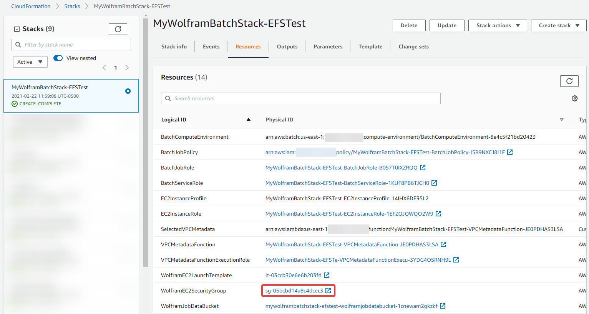The width and height of the screenshot is (589, 314).
Task: Open external link icon for BatchJobRole
Action: [x=423, y=168]
